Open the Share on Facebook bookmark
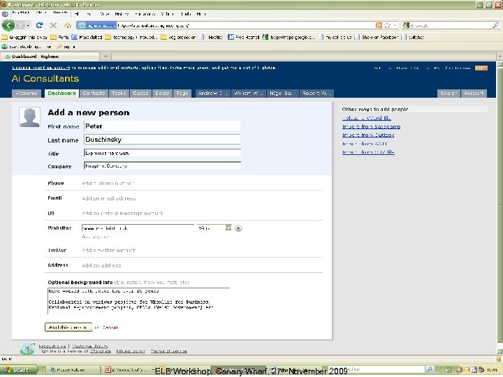The height and width of the screenshot is (377, 503). tap(377, 37)
